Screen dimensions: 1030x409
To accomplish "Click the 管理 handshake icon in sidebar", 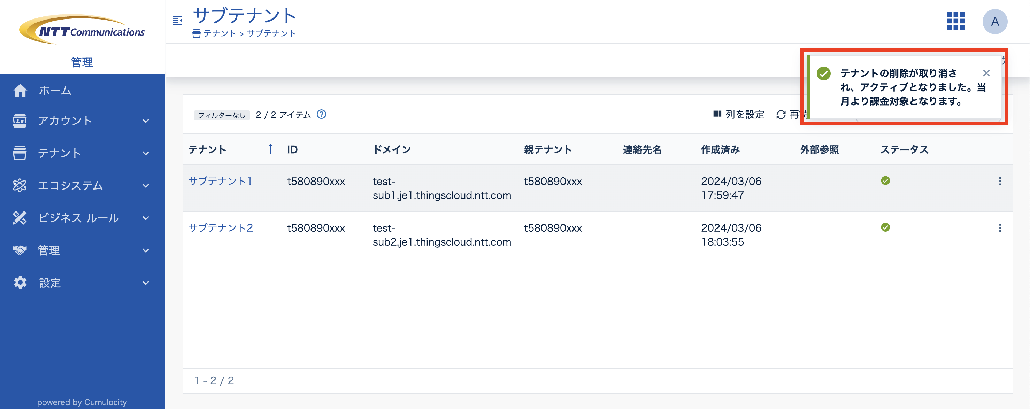I will tap(20, 250).
